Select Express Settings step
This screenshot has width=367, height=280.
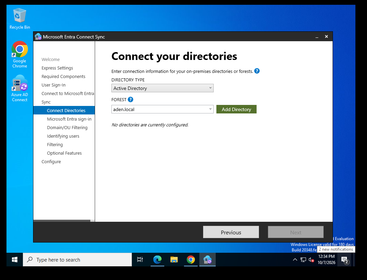pos(57,68)
